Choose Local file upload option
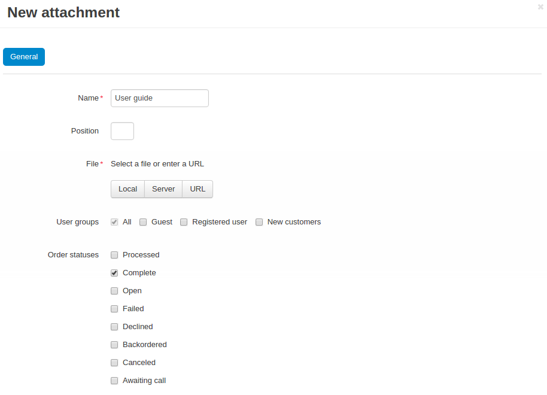Screen dimensions: 547x395 tap(127, 189)
